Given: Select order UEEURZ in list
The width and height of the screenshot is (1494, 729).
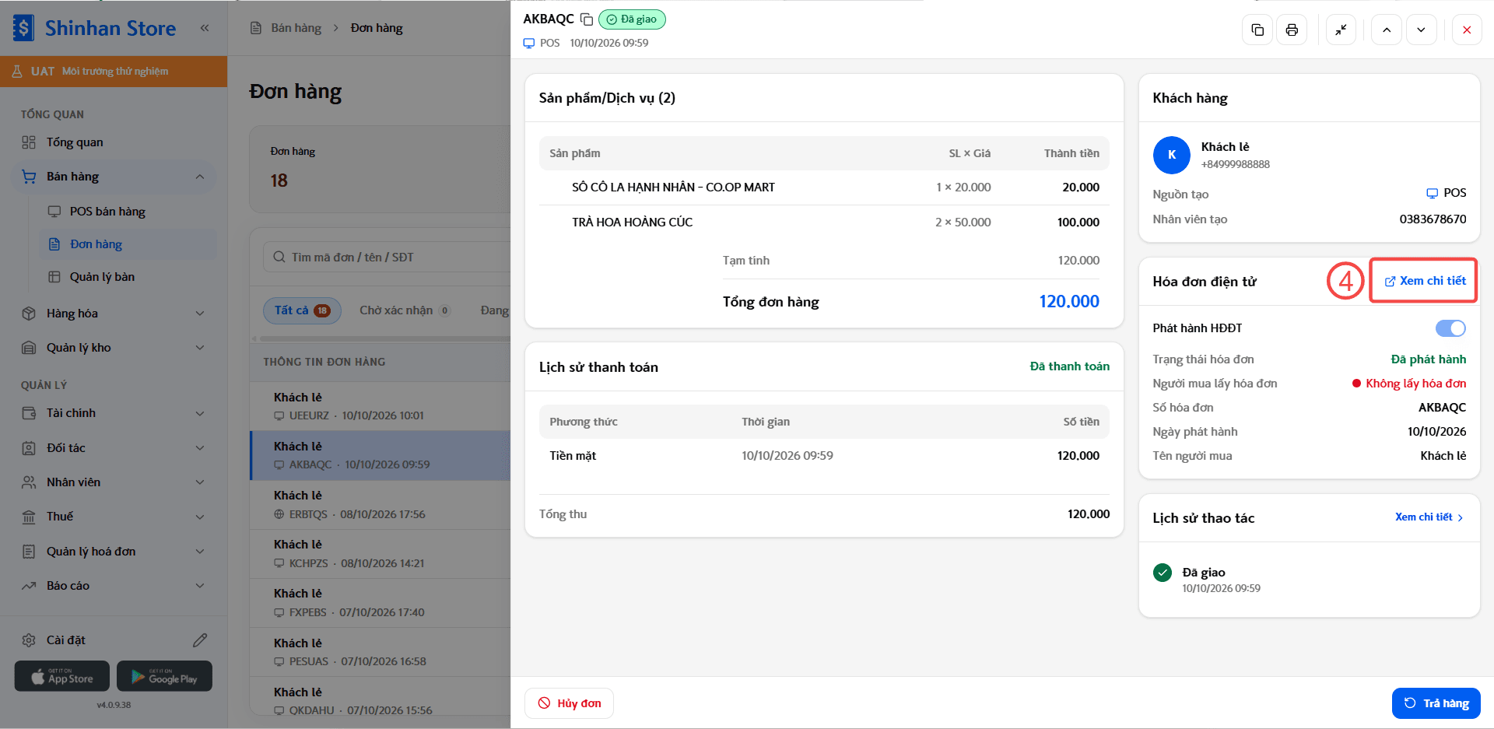Looking at the screenshot, I should click(x=381, y=406).
